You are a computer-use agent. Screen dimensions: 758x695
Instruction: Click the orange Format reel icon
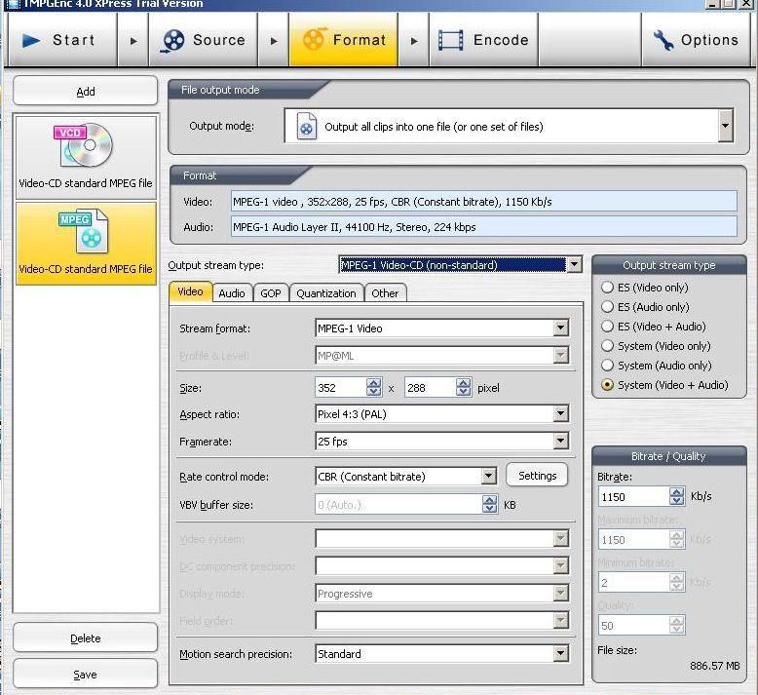314,40
